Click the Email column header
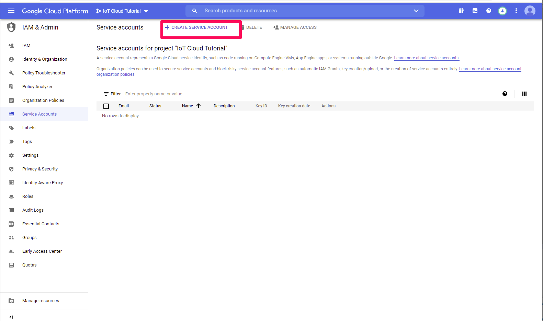 coord(124,106)
